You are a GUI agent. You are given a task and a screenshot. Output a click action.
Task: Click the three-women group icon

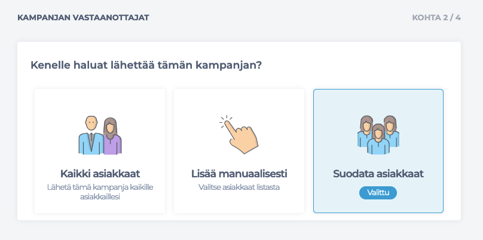tap(378, 135)
